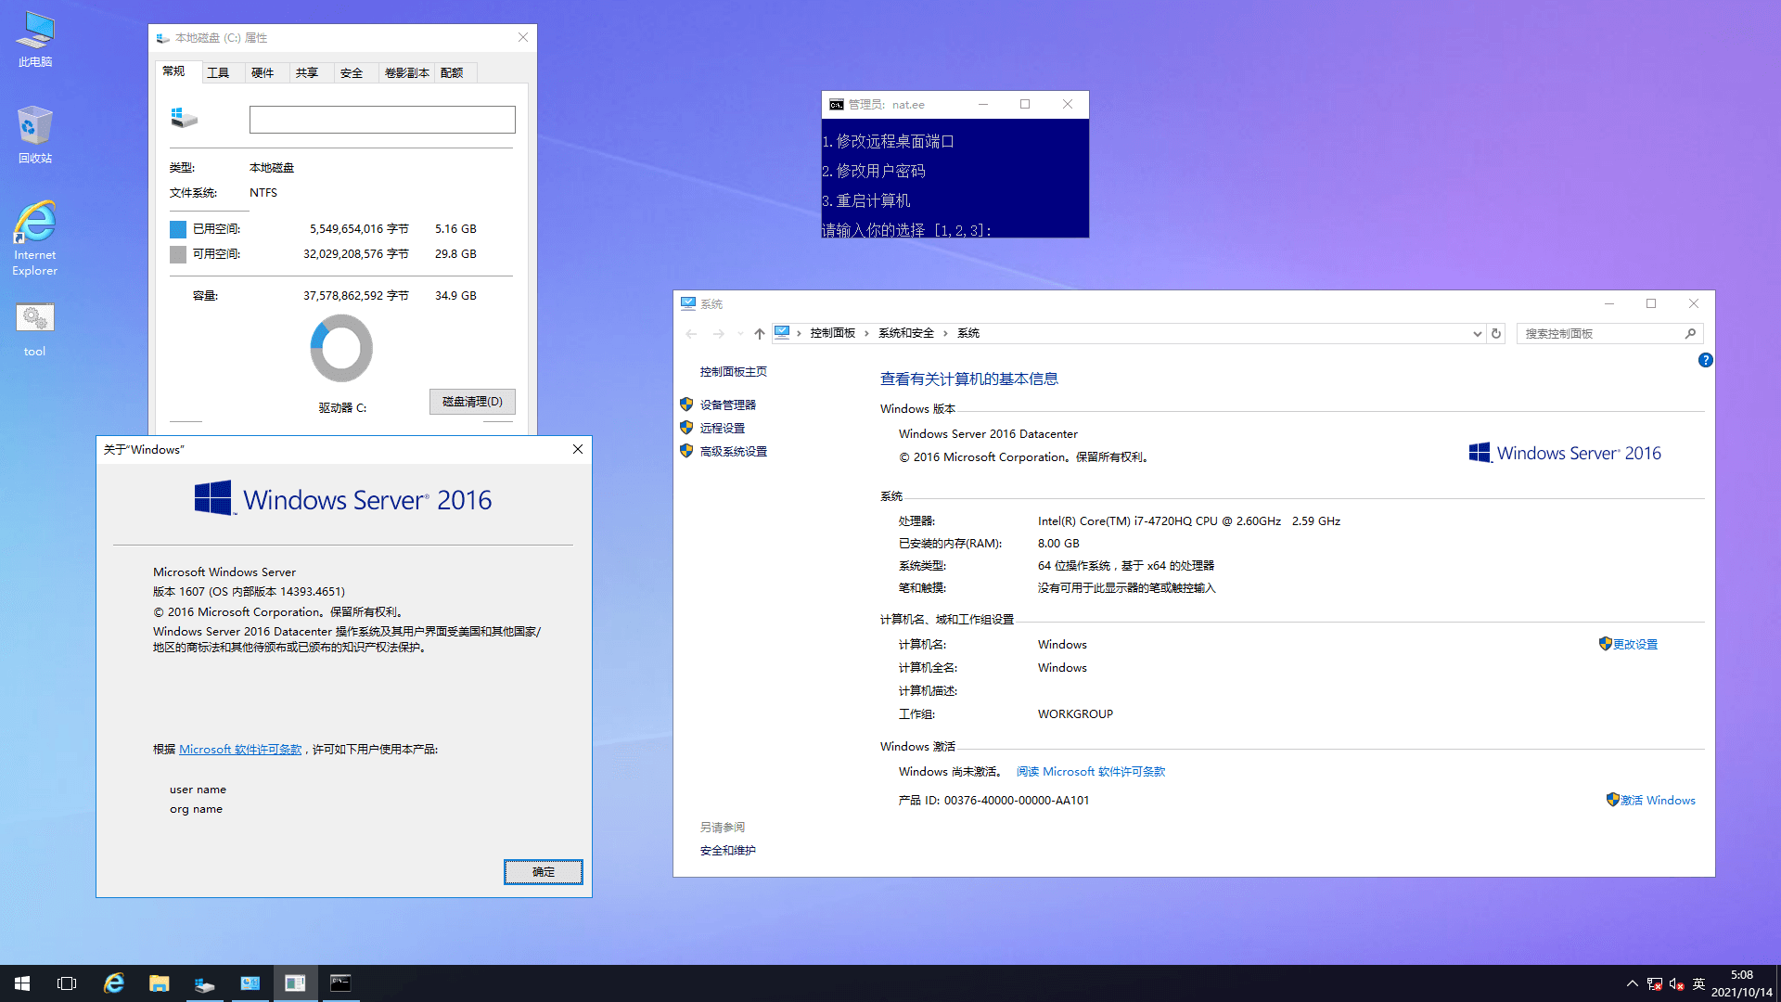Open Microsoft 软件许可条款 link in About dialog
Viewport: 1781px width, 1002px height.
point(240,749)
